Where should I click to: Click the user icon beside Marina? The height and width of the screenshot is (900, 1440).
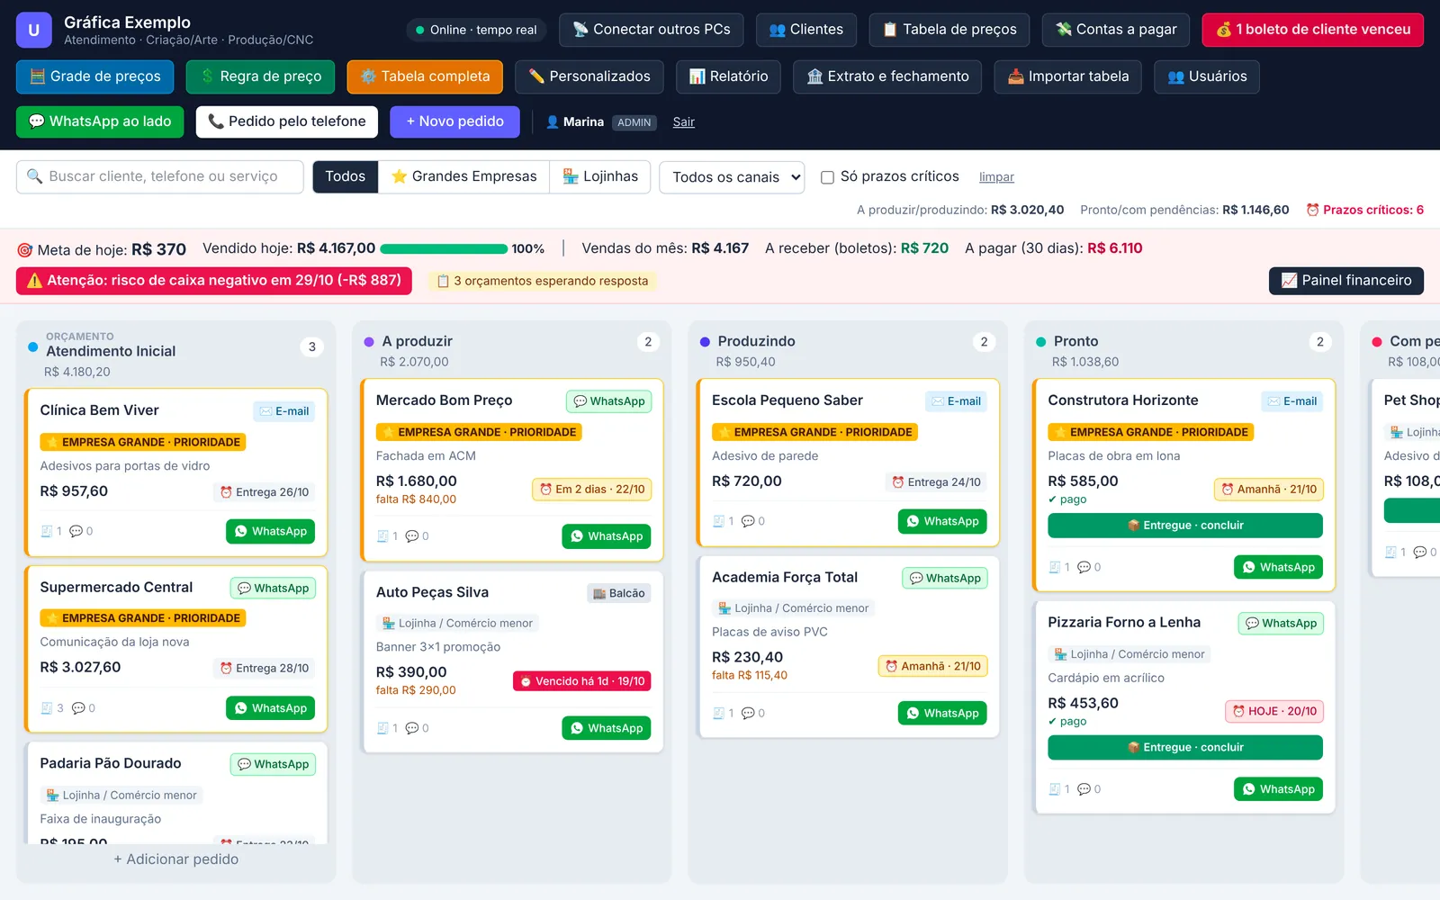click(553, 121)
